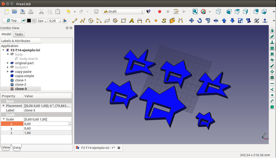Toggle construction mode button
276x158 pixels.
pyautogui.click(x=24, y=21)
